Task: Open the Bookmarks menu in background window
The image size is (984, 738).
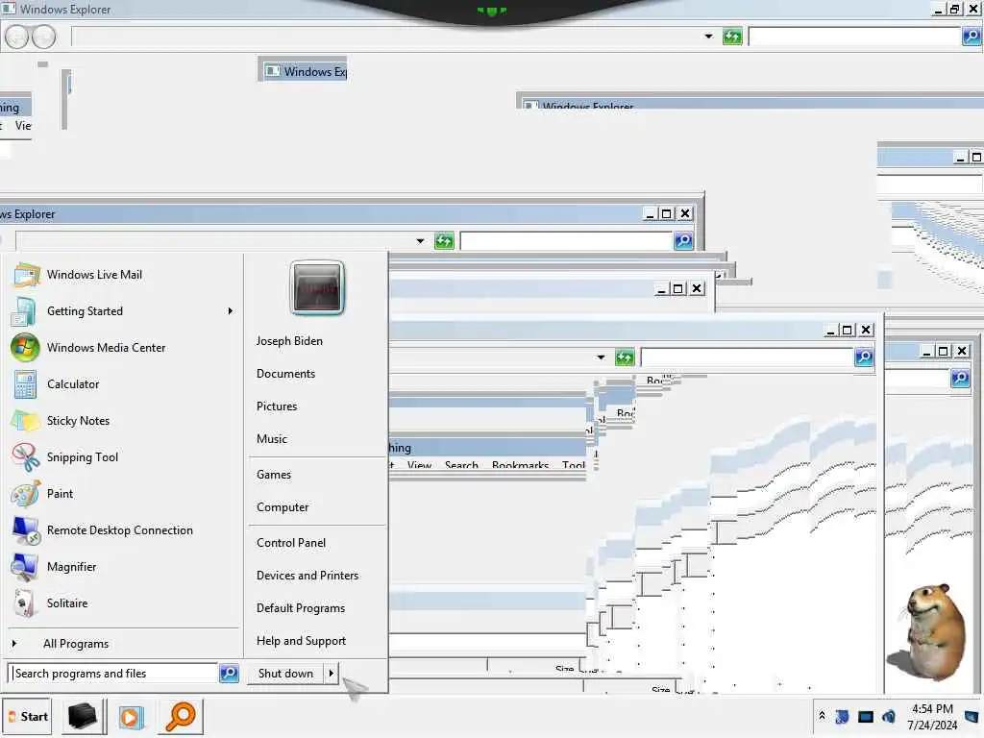Action: (520, 466)
